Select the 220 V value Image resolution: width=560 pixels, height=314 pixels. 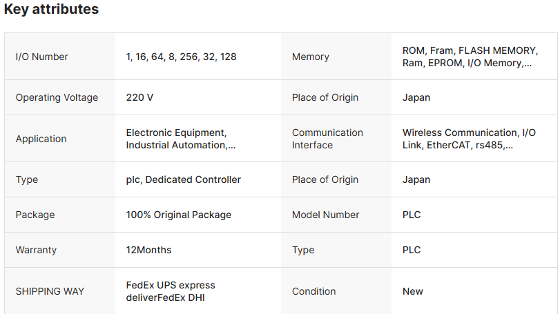click(x=139, y=97)
